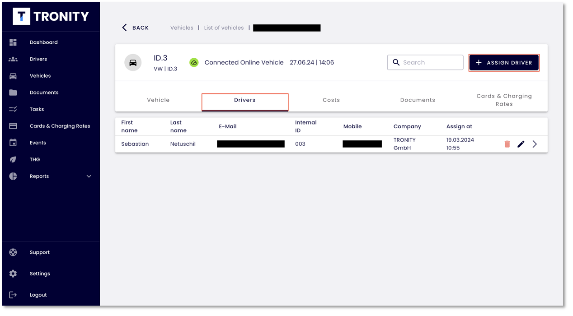Edit driver assignment with pencil icon
573x316 pixels.
click(x=521, y=144)
